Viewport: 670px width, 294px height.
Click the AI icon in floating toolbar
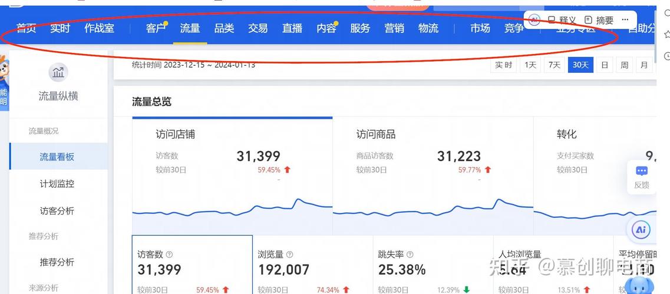pos(534,19)
